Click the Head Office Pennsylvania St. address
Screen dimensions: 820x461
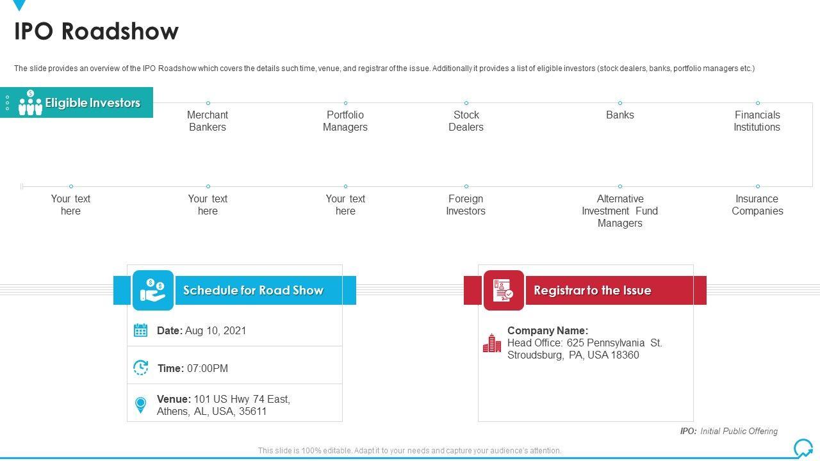click(585, 349)
